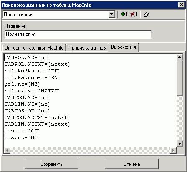Select the 'Полная копия' combo box field

pos(59,15)
